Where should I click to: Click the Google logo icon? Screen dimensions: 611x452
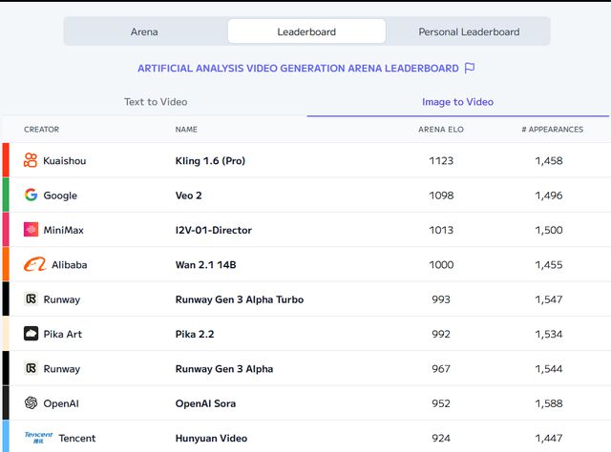[31, 195]
